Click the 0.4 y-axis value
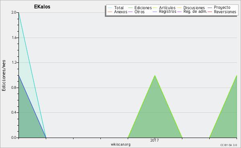 (14, 113)
